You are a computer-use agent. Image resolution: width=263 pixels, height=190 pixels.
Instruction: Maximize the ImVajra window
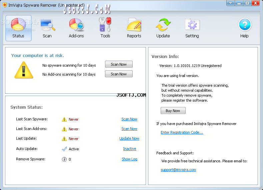(247, 3)
